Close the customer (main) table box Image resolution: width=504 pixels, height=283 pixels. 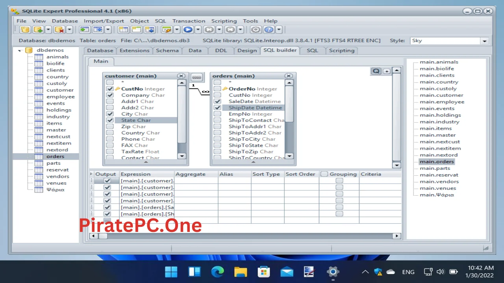pyautogui.click(x=181, y=76)
